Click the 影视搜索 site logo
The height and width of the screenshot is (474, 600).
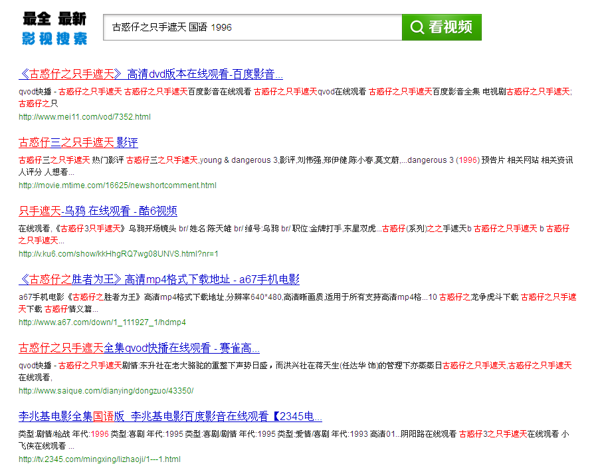point(54,29)
